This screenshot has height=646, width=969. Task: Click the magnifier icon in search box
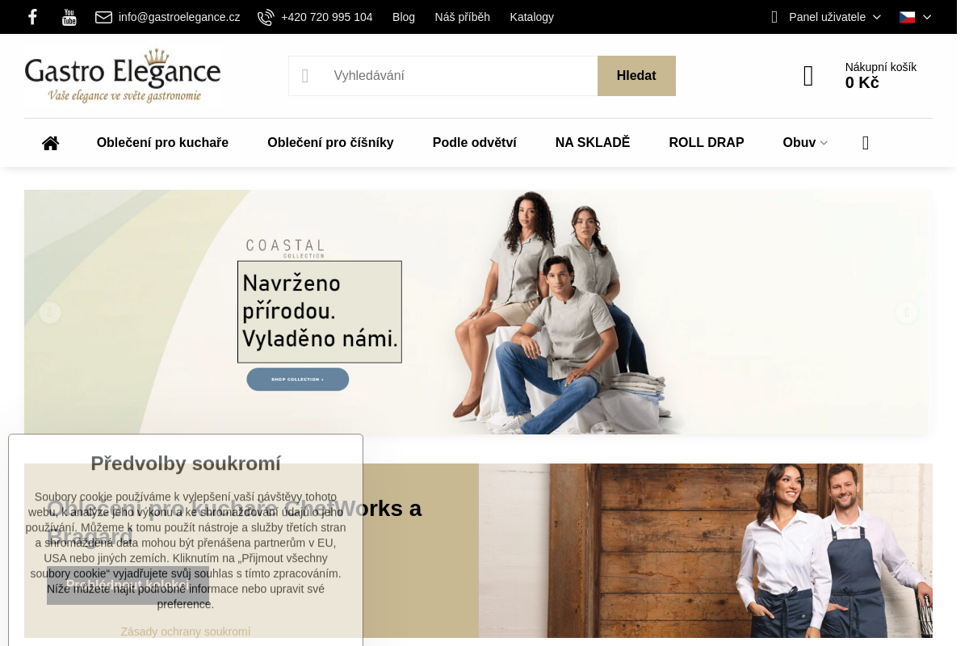point(305,76)
